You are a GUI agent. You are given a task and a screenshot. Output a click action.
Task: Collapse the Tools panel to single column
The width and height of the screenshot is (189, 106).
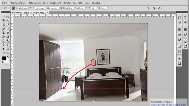[x=2, y=12]
